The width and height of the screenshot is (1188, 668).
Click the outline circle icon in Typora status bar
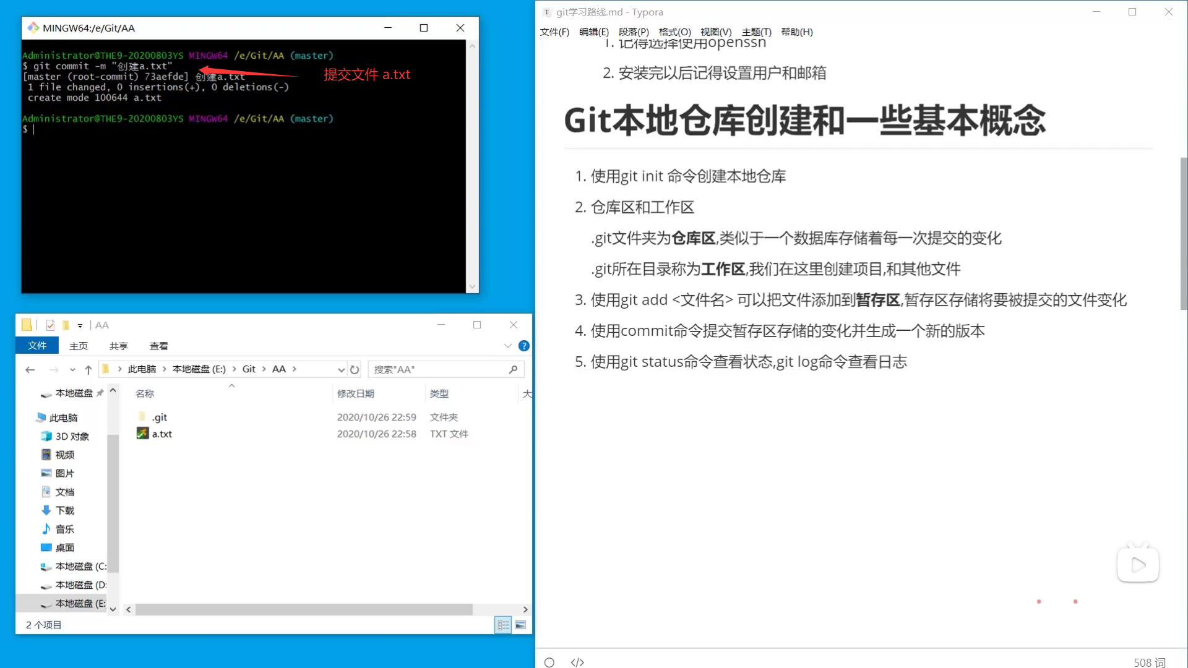549,662
